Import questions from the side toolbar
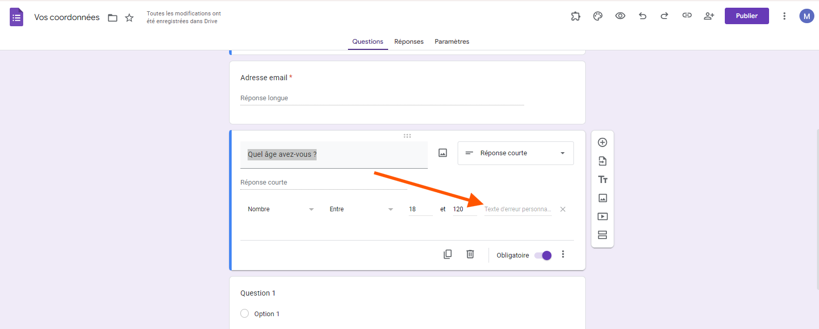 pos(602,161)
